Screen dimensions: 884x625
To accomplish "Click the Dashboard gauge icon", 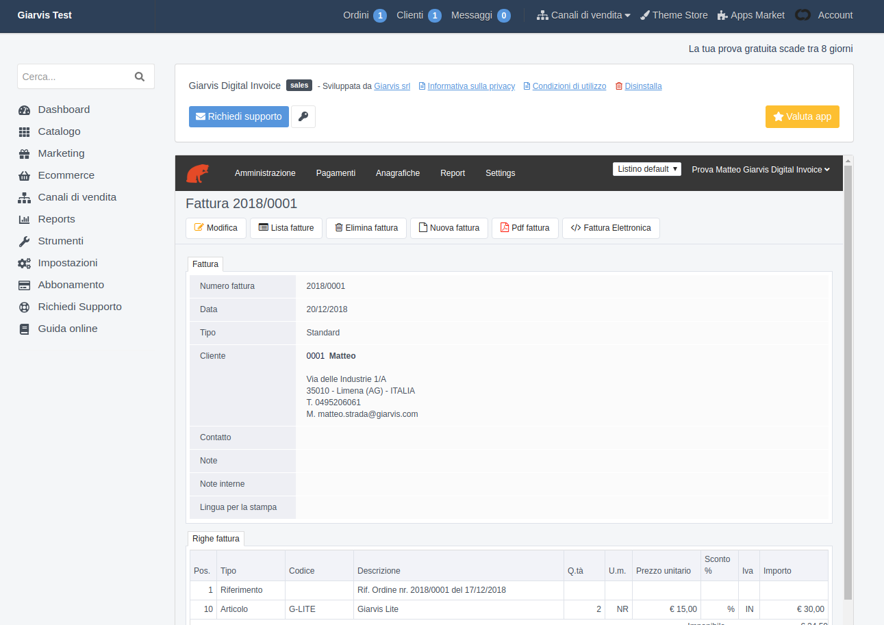I will click(x=24, y=110).
